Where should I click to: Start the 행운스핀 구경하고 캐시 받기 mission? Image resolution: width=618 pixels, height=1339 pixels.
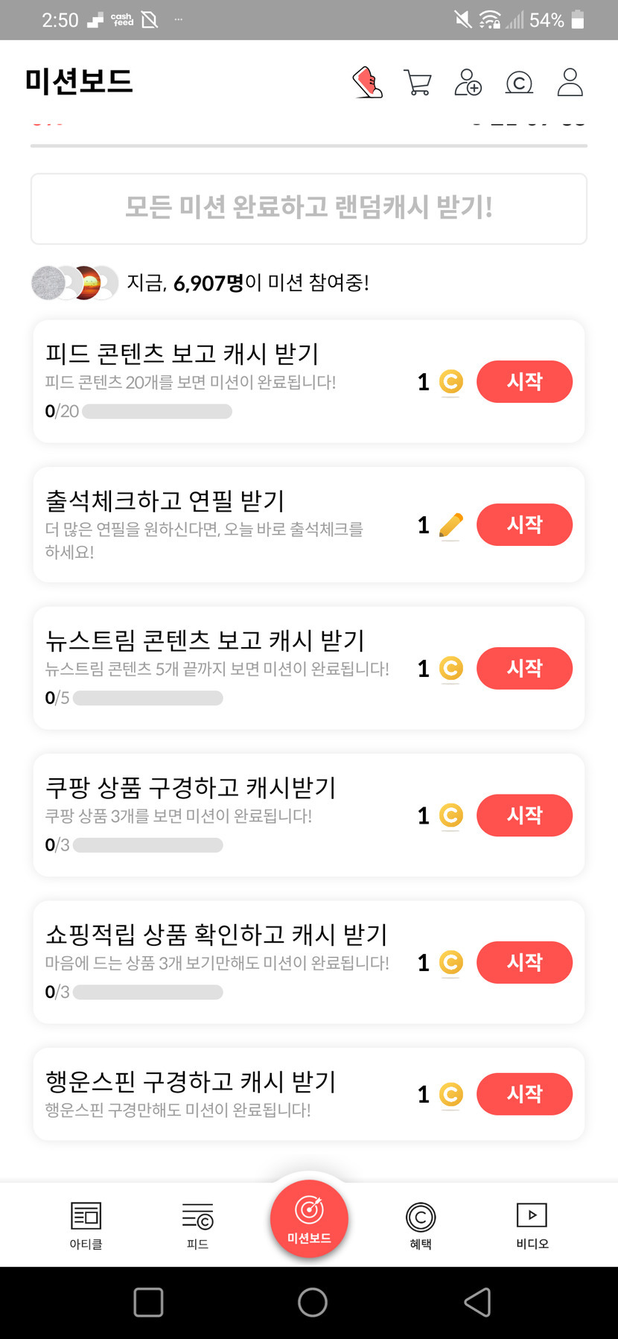[x=524, y=1094]
